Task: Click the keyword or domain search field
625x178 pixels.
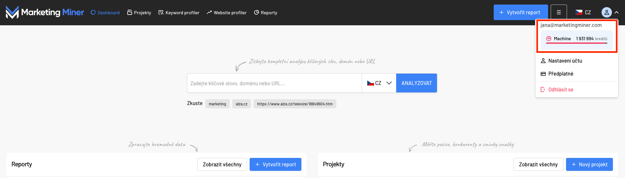Action: pyautogui.click(x=274, y=83)
